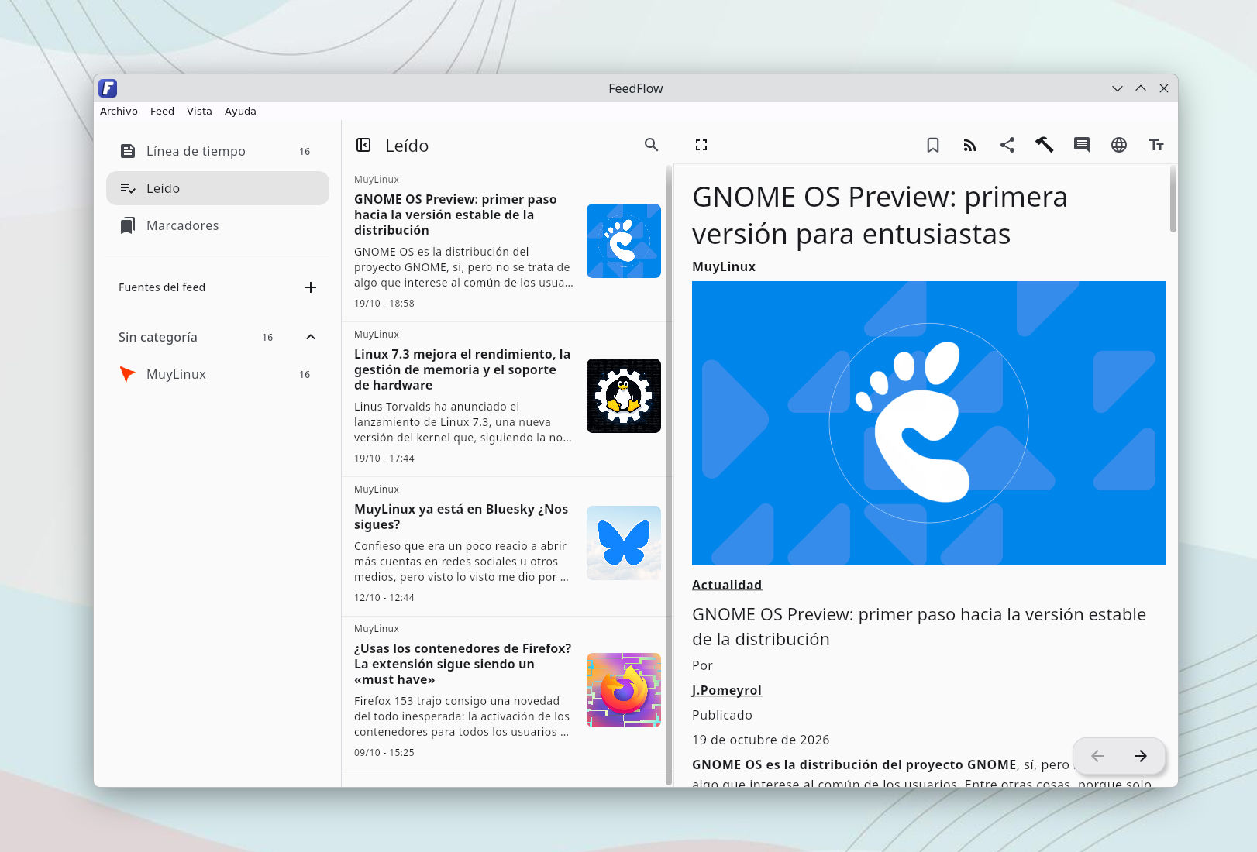Open article '¿Usas los contenedores de Firefox?'
Image resolution: width=1257 pixels, height=852 pixels.
[x=504, y=694]
